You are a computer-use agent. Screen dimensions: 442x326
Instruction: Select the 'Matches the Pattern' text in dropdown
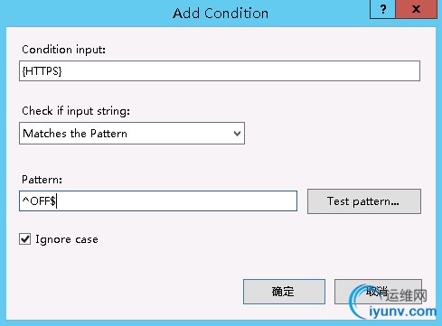75,134
